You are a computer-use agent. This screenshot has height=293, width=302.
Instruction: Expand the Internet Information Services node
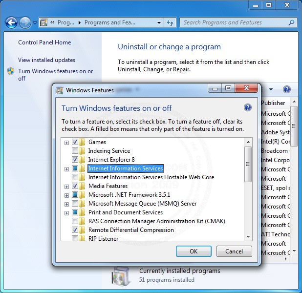(66, 169)
